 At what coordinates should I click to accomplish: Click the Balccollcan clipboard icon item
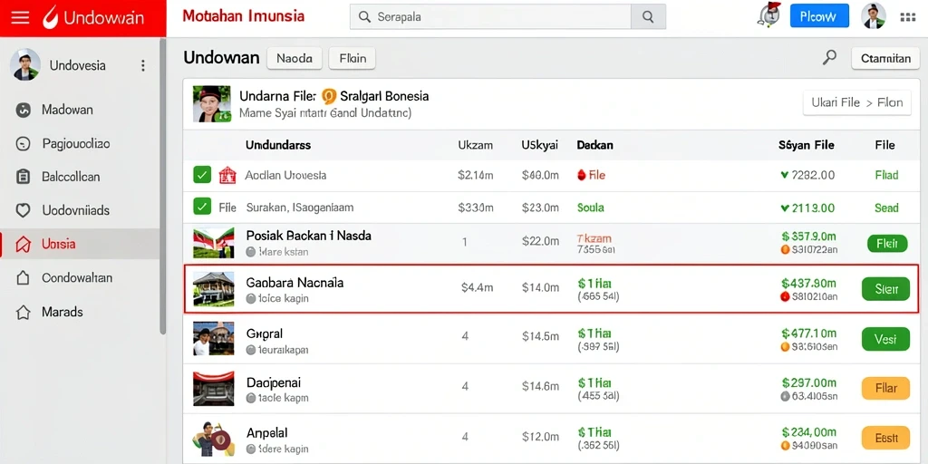tap(23, 177)
